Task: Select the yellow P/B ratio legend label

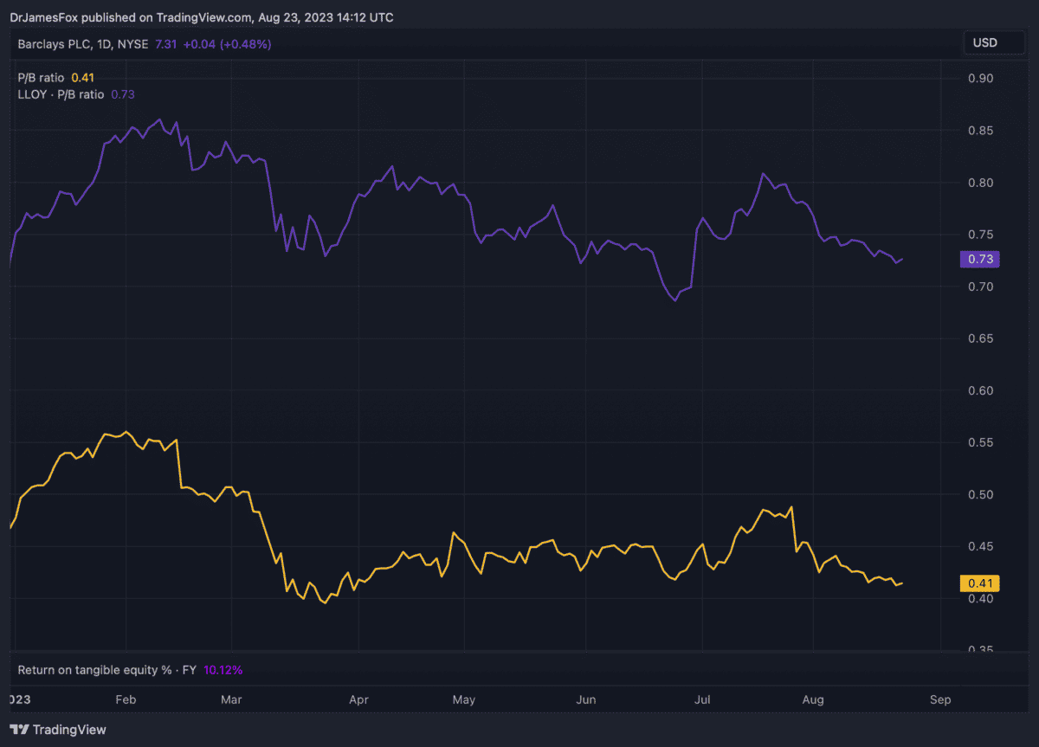Action: pos(42,78)
